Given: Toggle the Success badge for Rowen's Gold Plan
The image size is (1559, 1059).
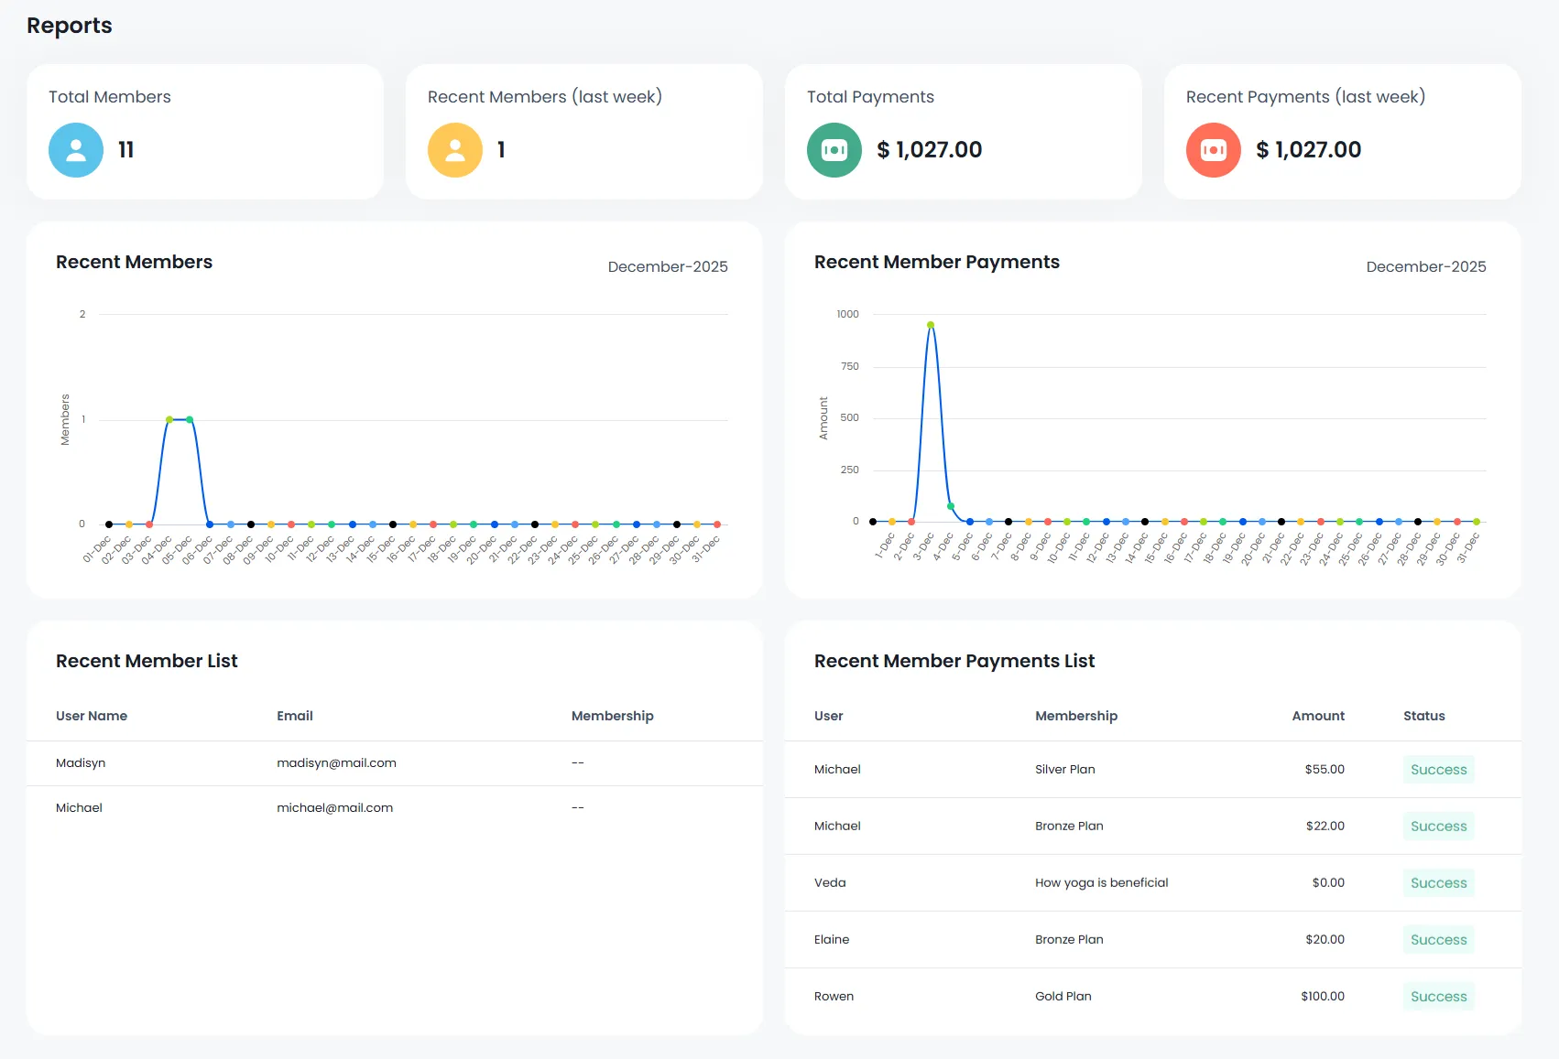Looking at the screenshot, I should [1437, 996].
